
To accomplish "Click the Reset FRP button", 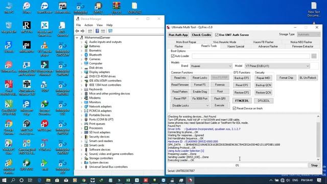I will coord(180,99).
